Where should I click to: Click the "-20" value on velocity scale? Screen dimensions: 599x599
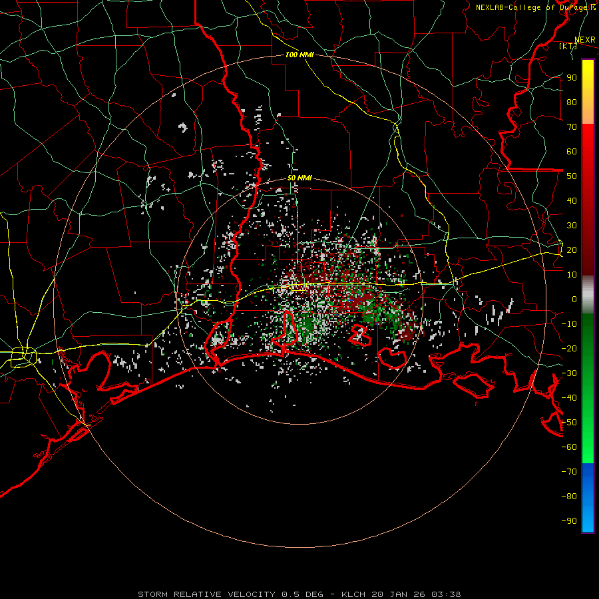[569, 348]
